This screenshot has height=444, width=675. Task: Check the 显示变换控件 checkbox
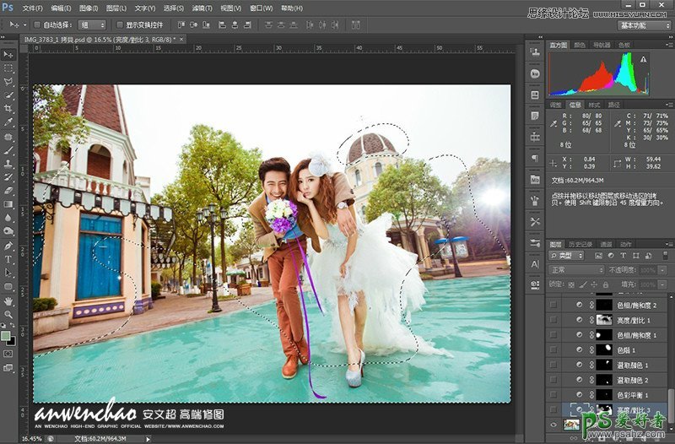pos(118,25)
